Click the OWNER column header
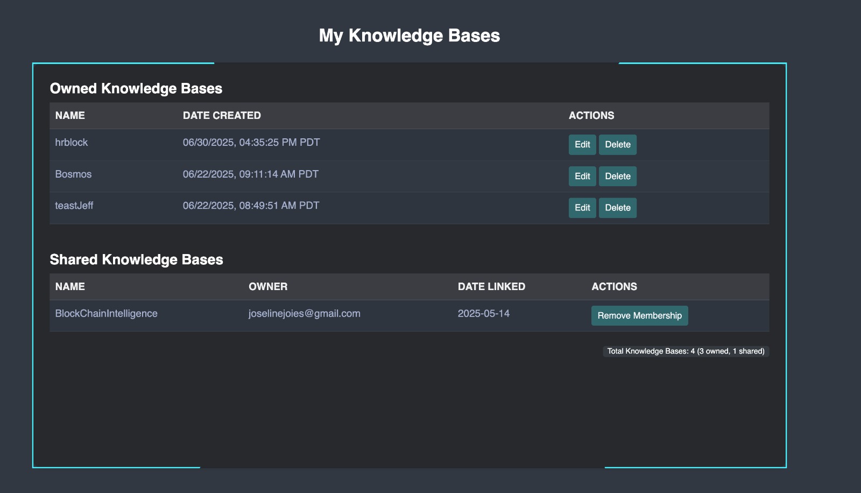 click(268, 286)
